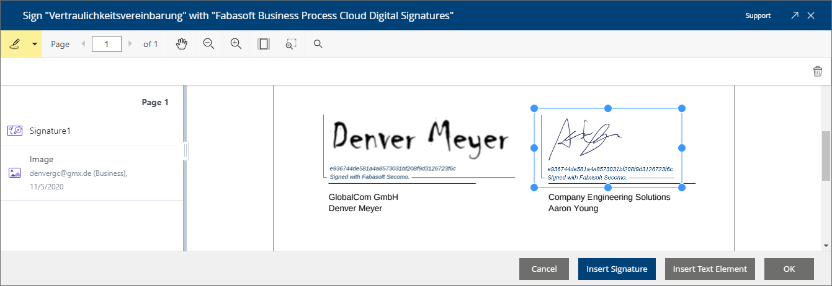Activate the hand pan tool

point(181,44)
